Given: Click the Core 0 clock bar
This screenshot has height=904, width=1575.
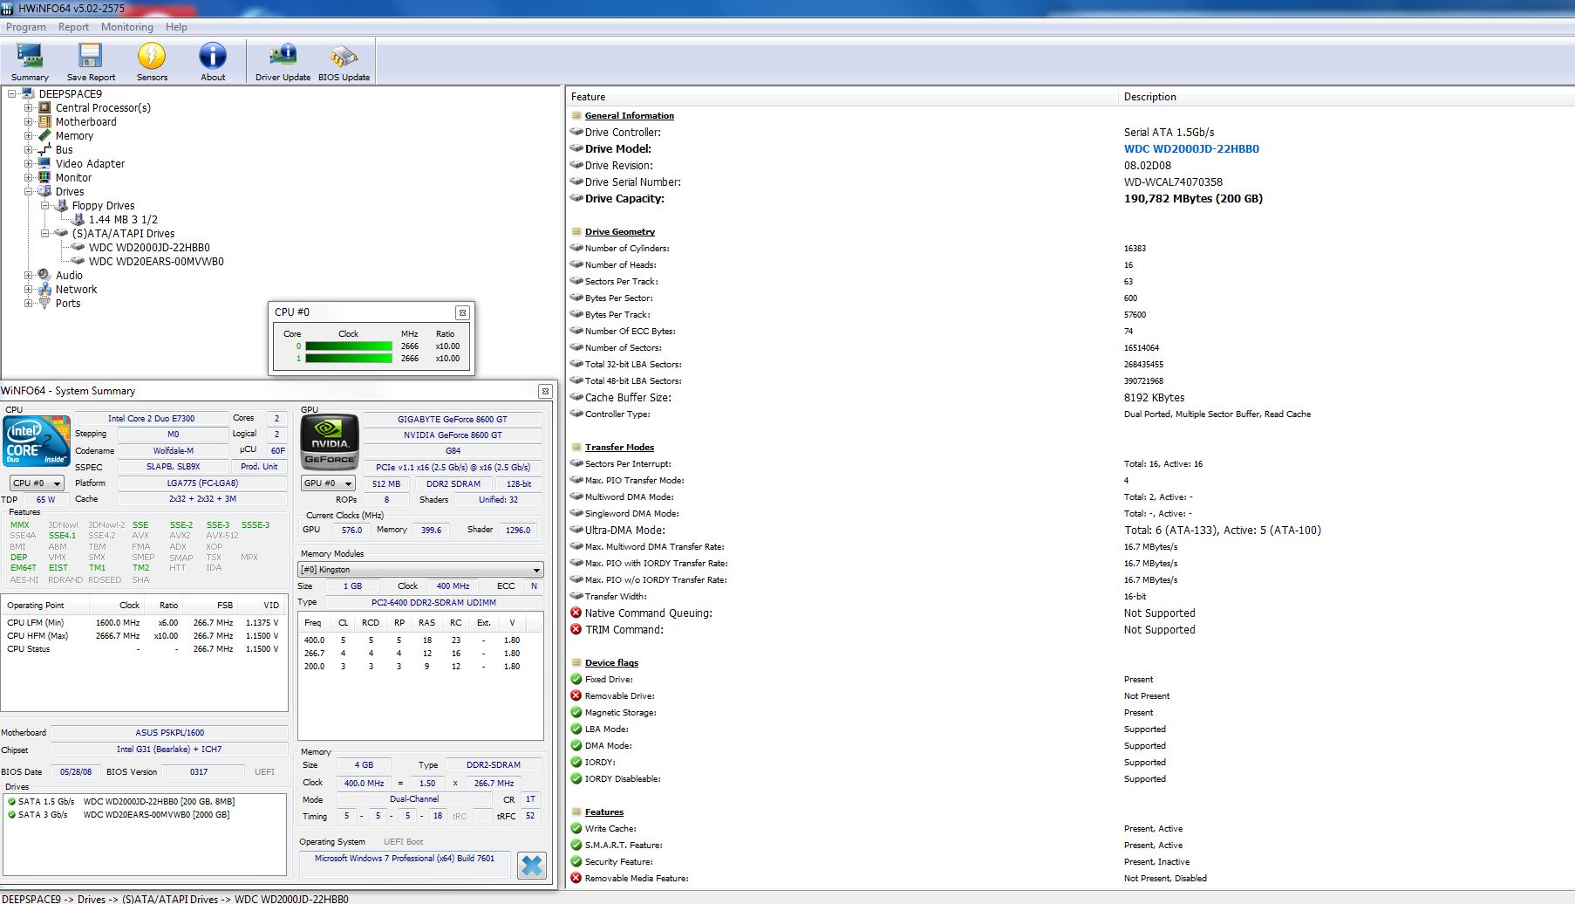Looking at the screenshot, I should pyautogui.click(x=348, y=346).
